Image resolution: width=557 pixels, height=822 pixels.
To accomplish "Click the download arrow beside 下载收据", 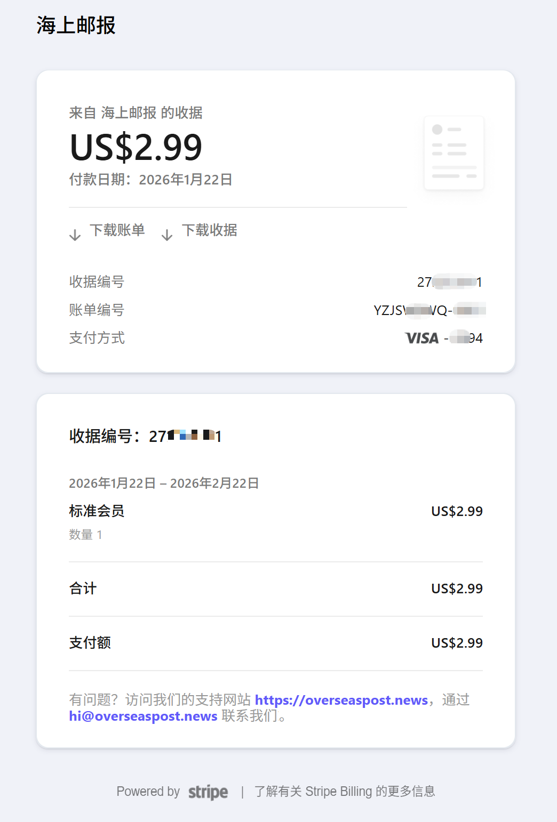I will coord(167,235).
